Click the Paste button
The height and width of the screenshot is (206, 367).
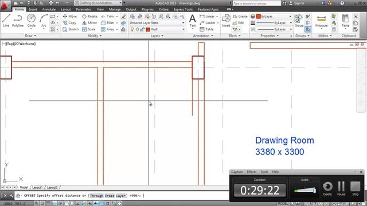345,21
